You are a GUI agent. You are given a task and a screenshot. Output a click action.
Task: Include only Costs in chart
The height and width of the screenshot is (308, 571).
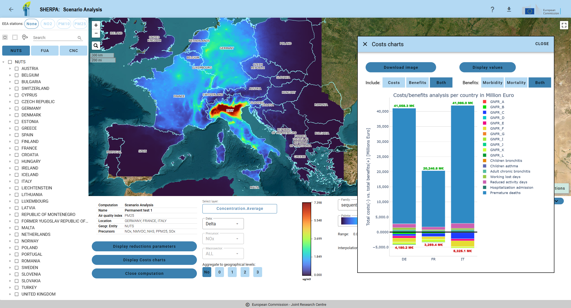[x=394, y=83]
